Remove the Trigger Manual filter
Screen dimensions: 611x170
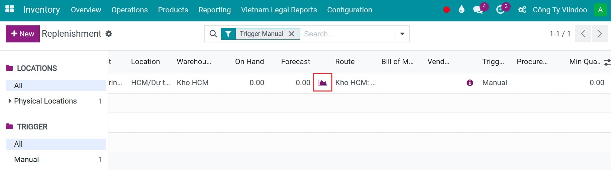click(292, 34)
